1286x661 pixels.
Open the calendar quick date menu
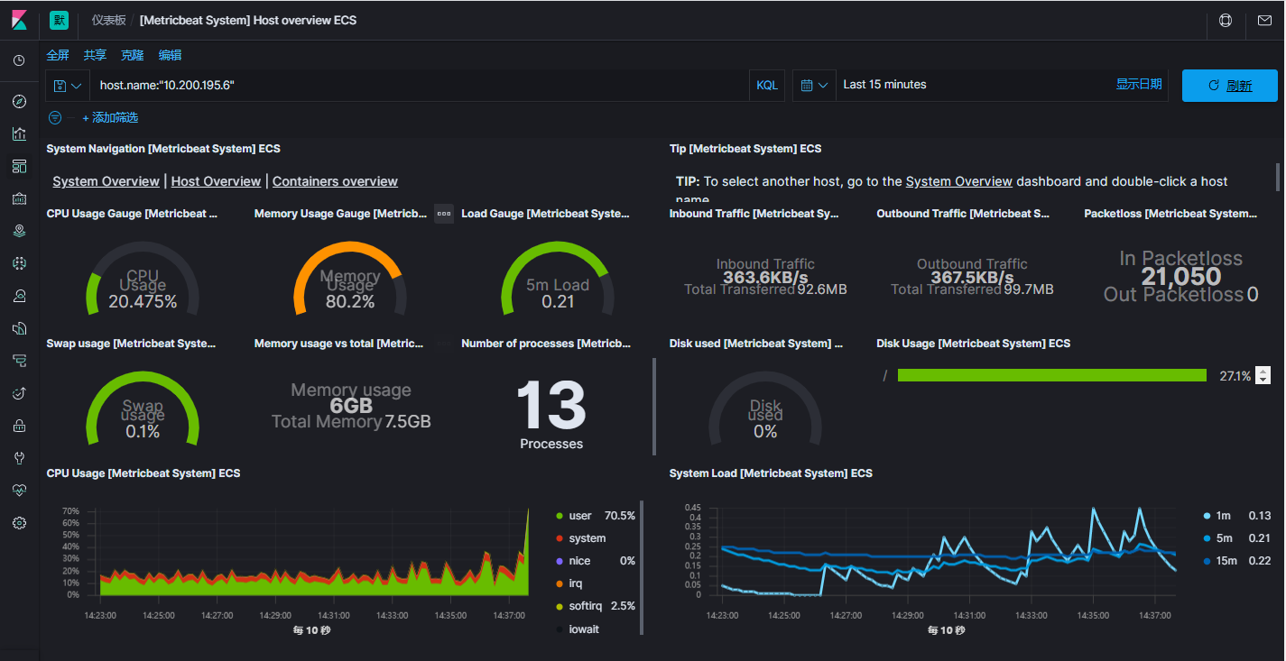point(814,86)
